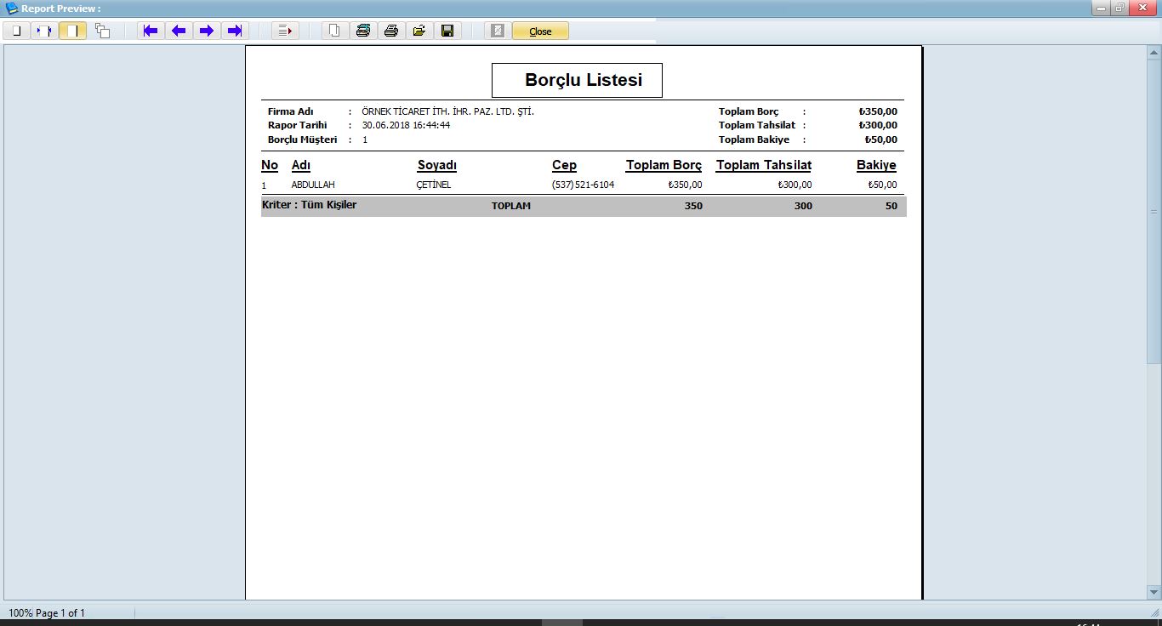Load a report with the open folder icon
Viewport: 1162px width, 626px height.
pos(419,31)
